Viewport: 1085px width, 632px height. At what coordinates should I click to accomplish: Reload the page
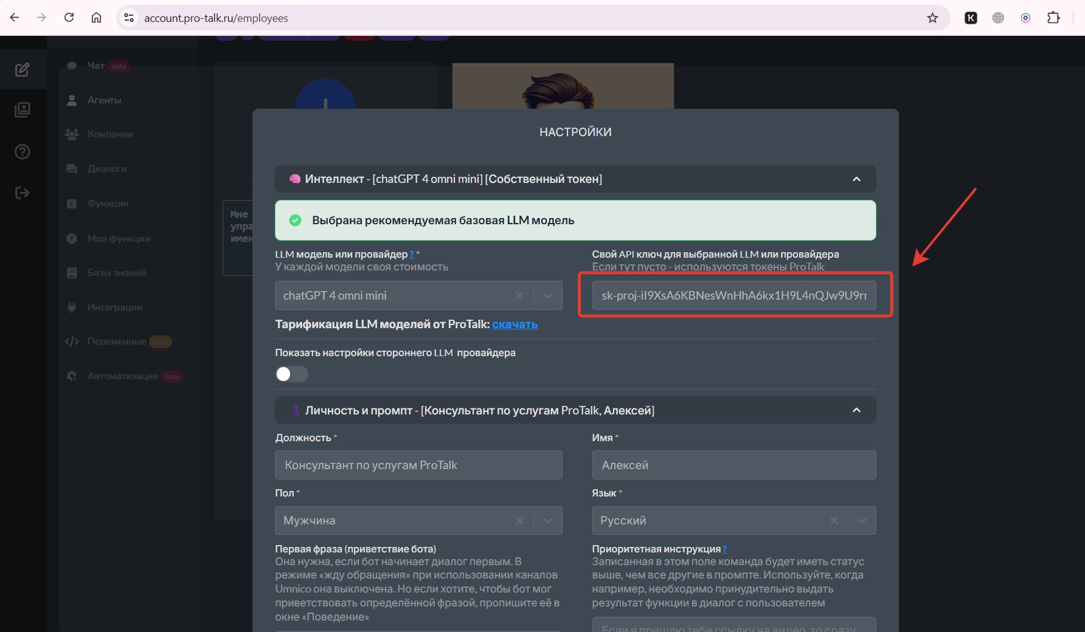69,18
